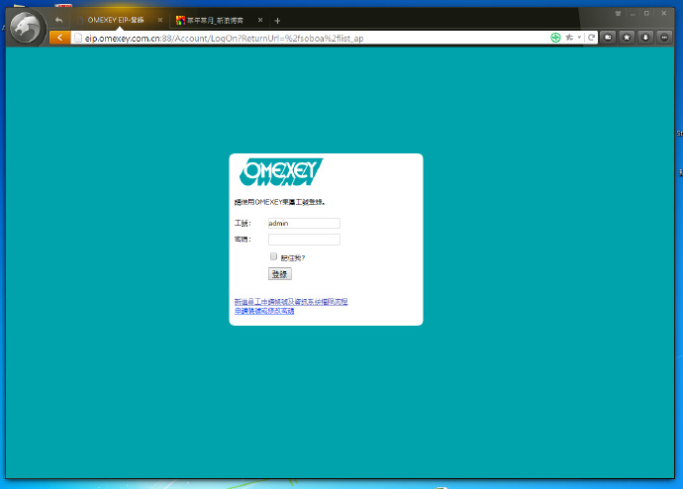
Task: Click the undo arrow beside the tabs
Action: click(58, 20)
